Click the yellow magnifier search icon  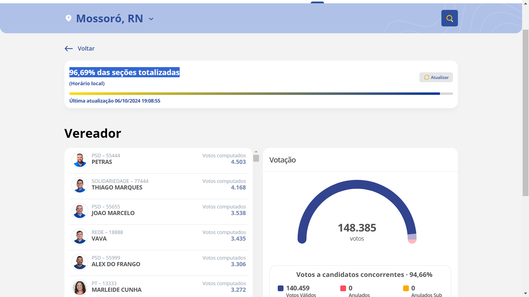tap(449, 18)
